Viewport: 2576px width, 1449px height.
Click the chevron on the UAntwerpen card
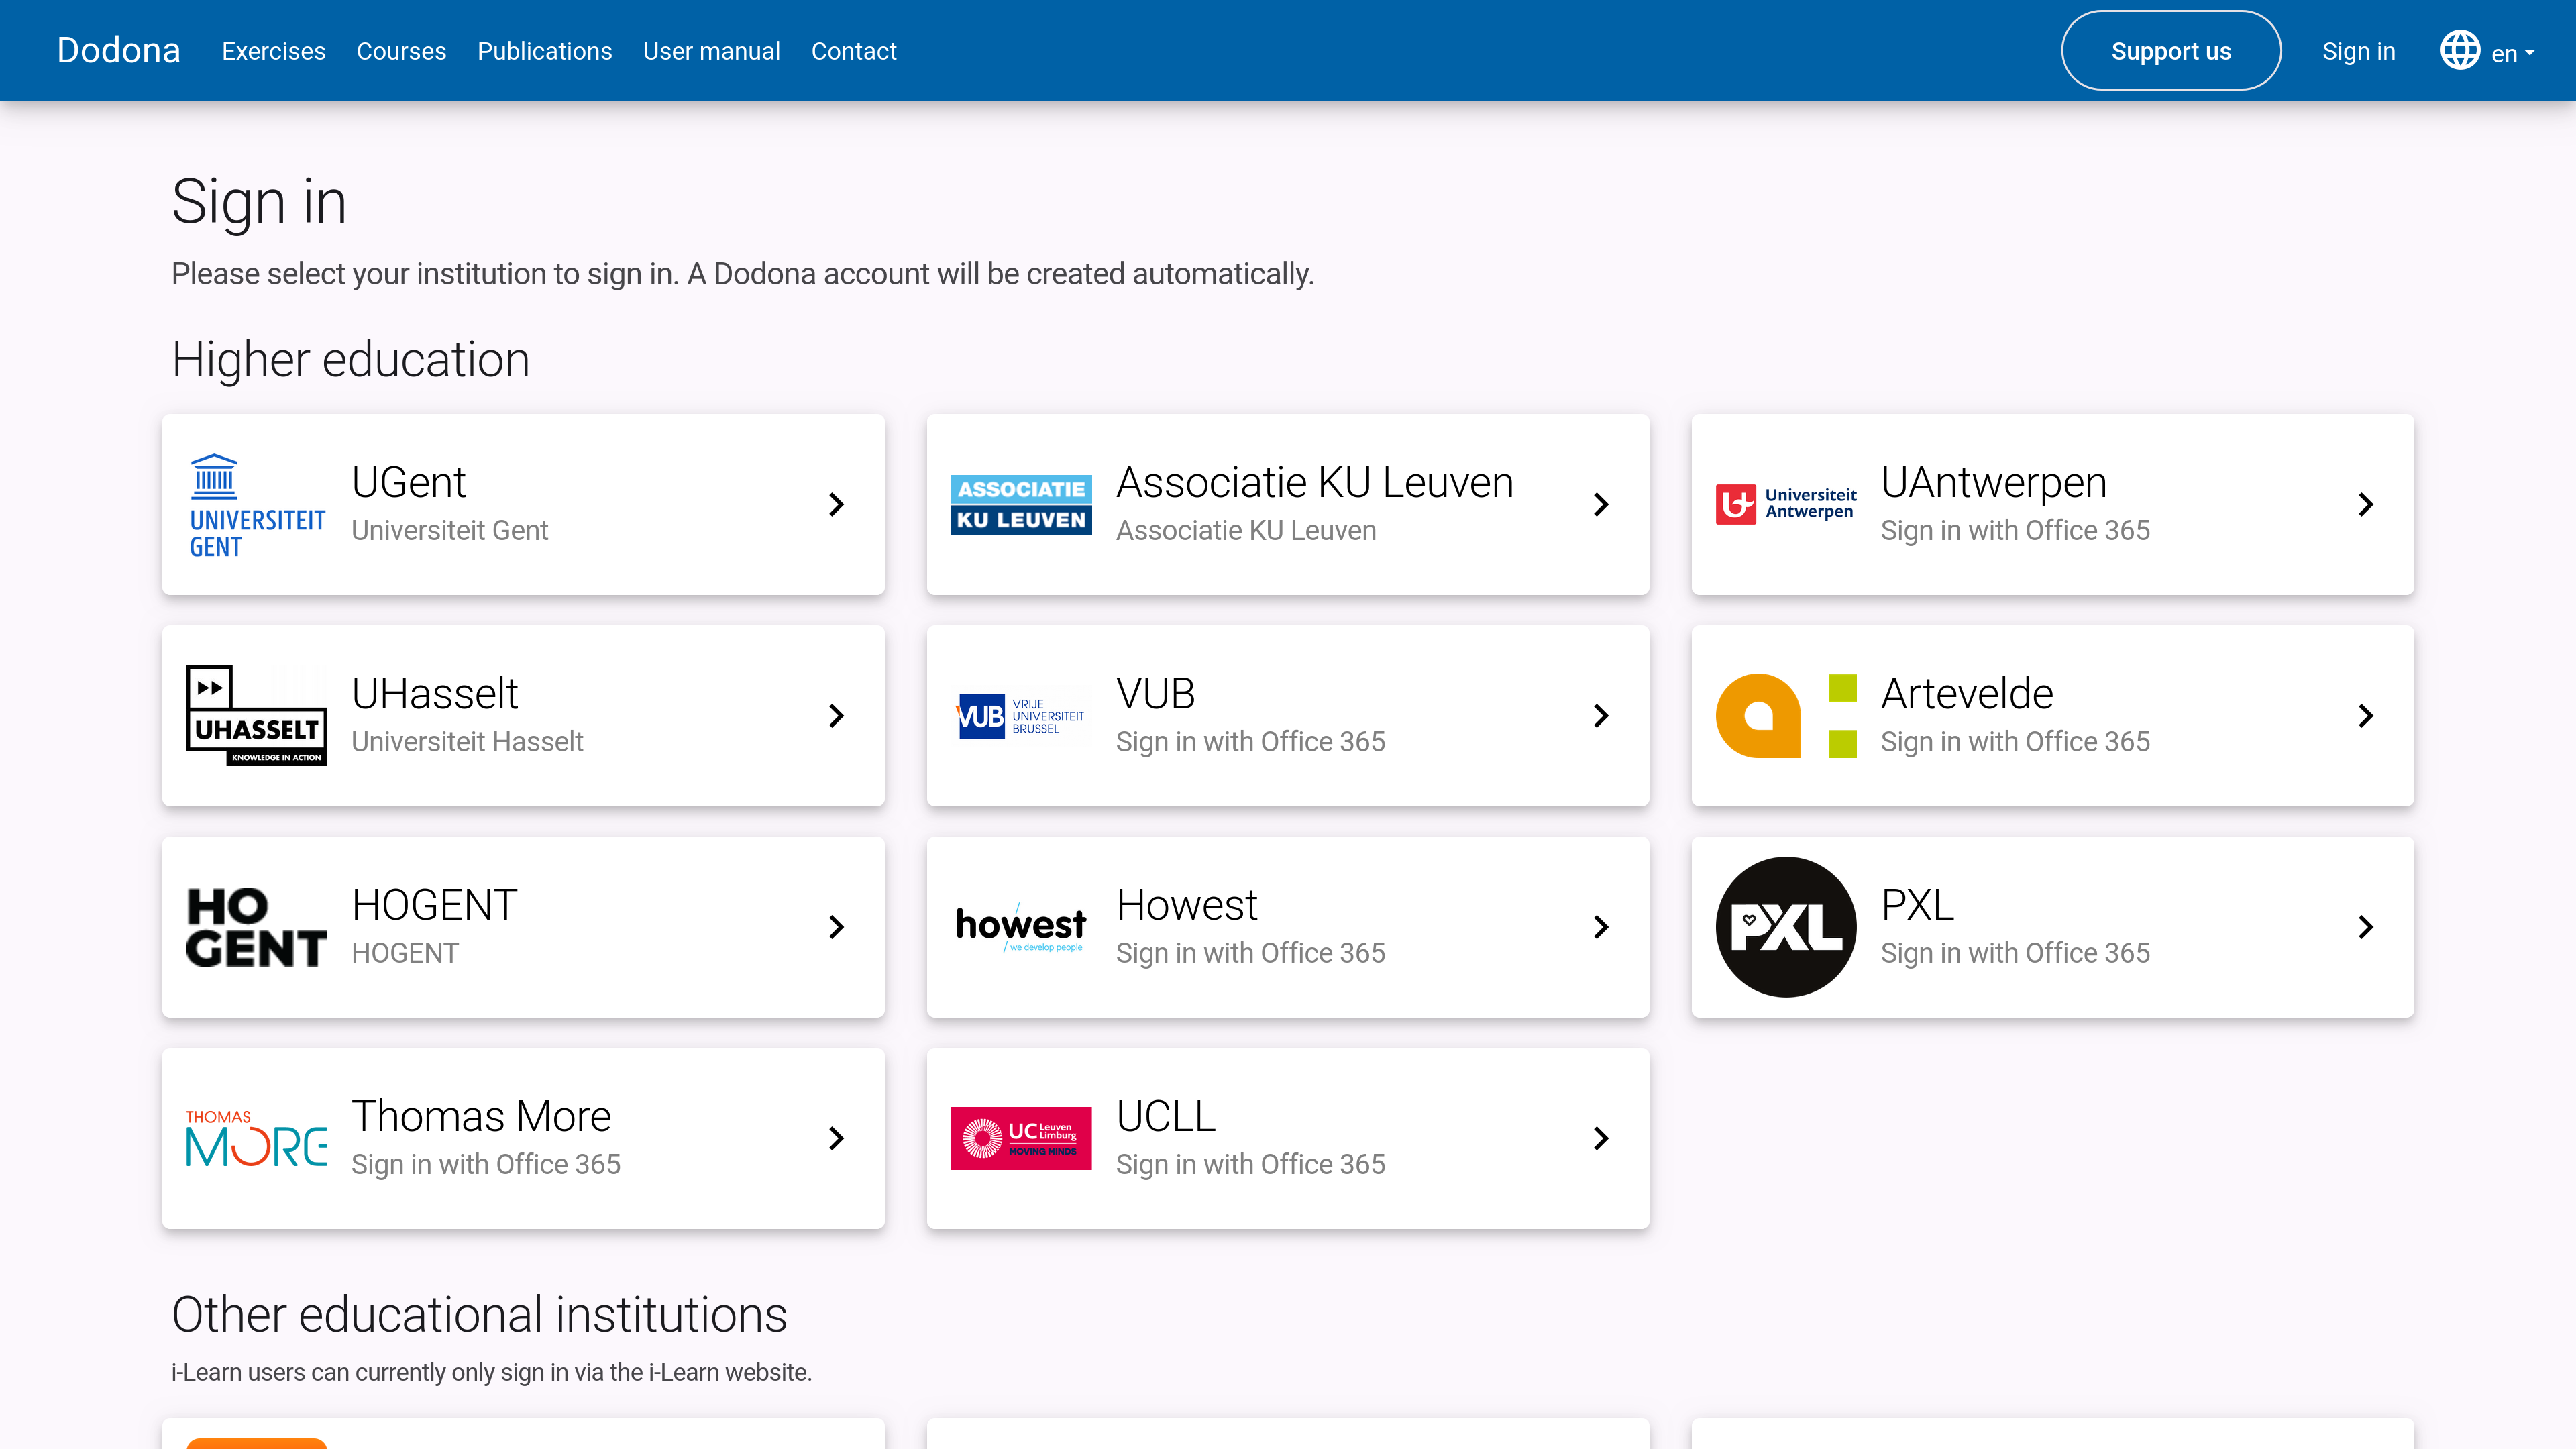pos(2366,505)
